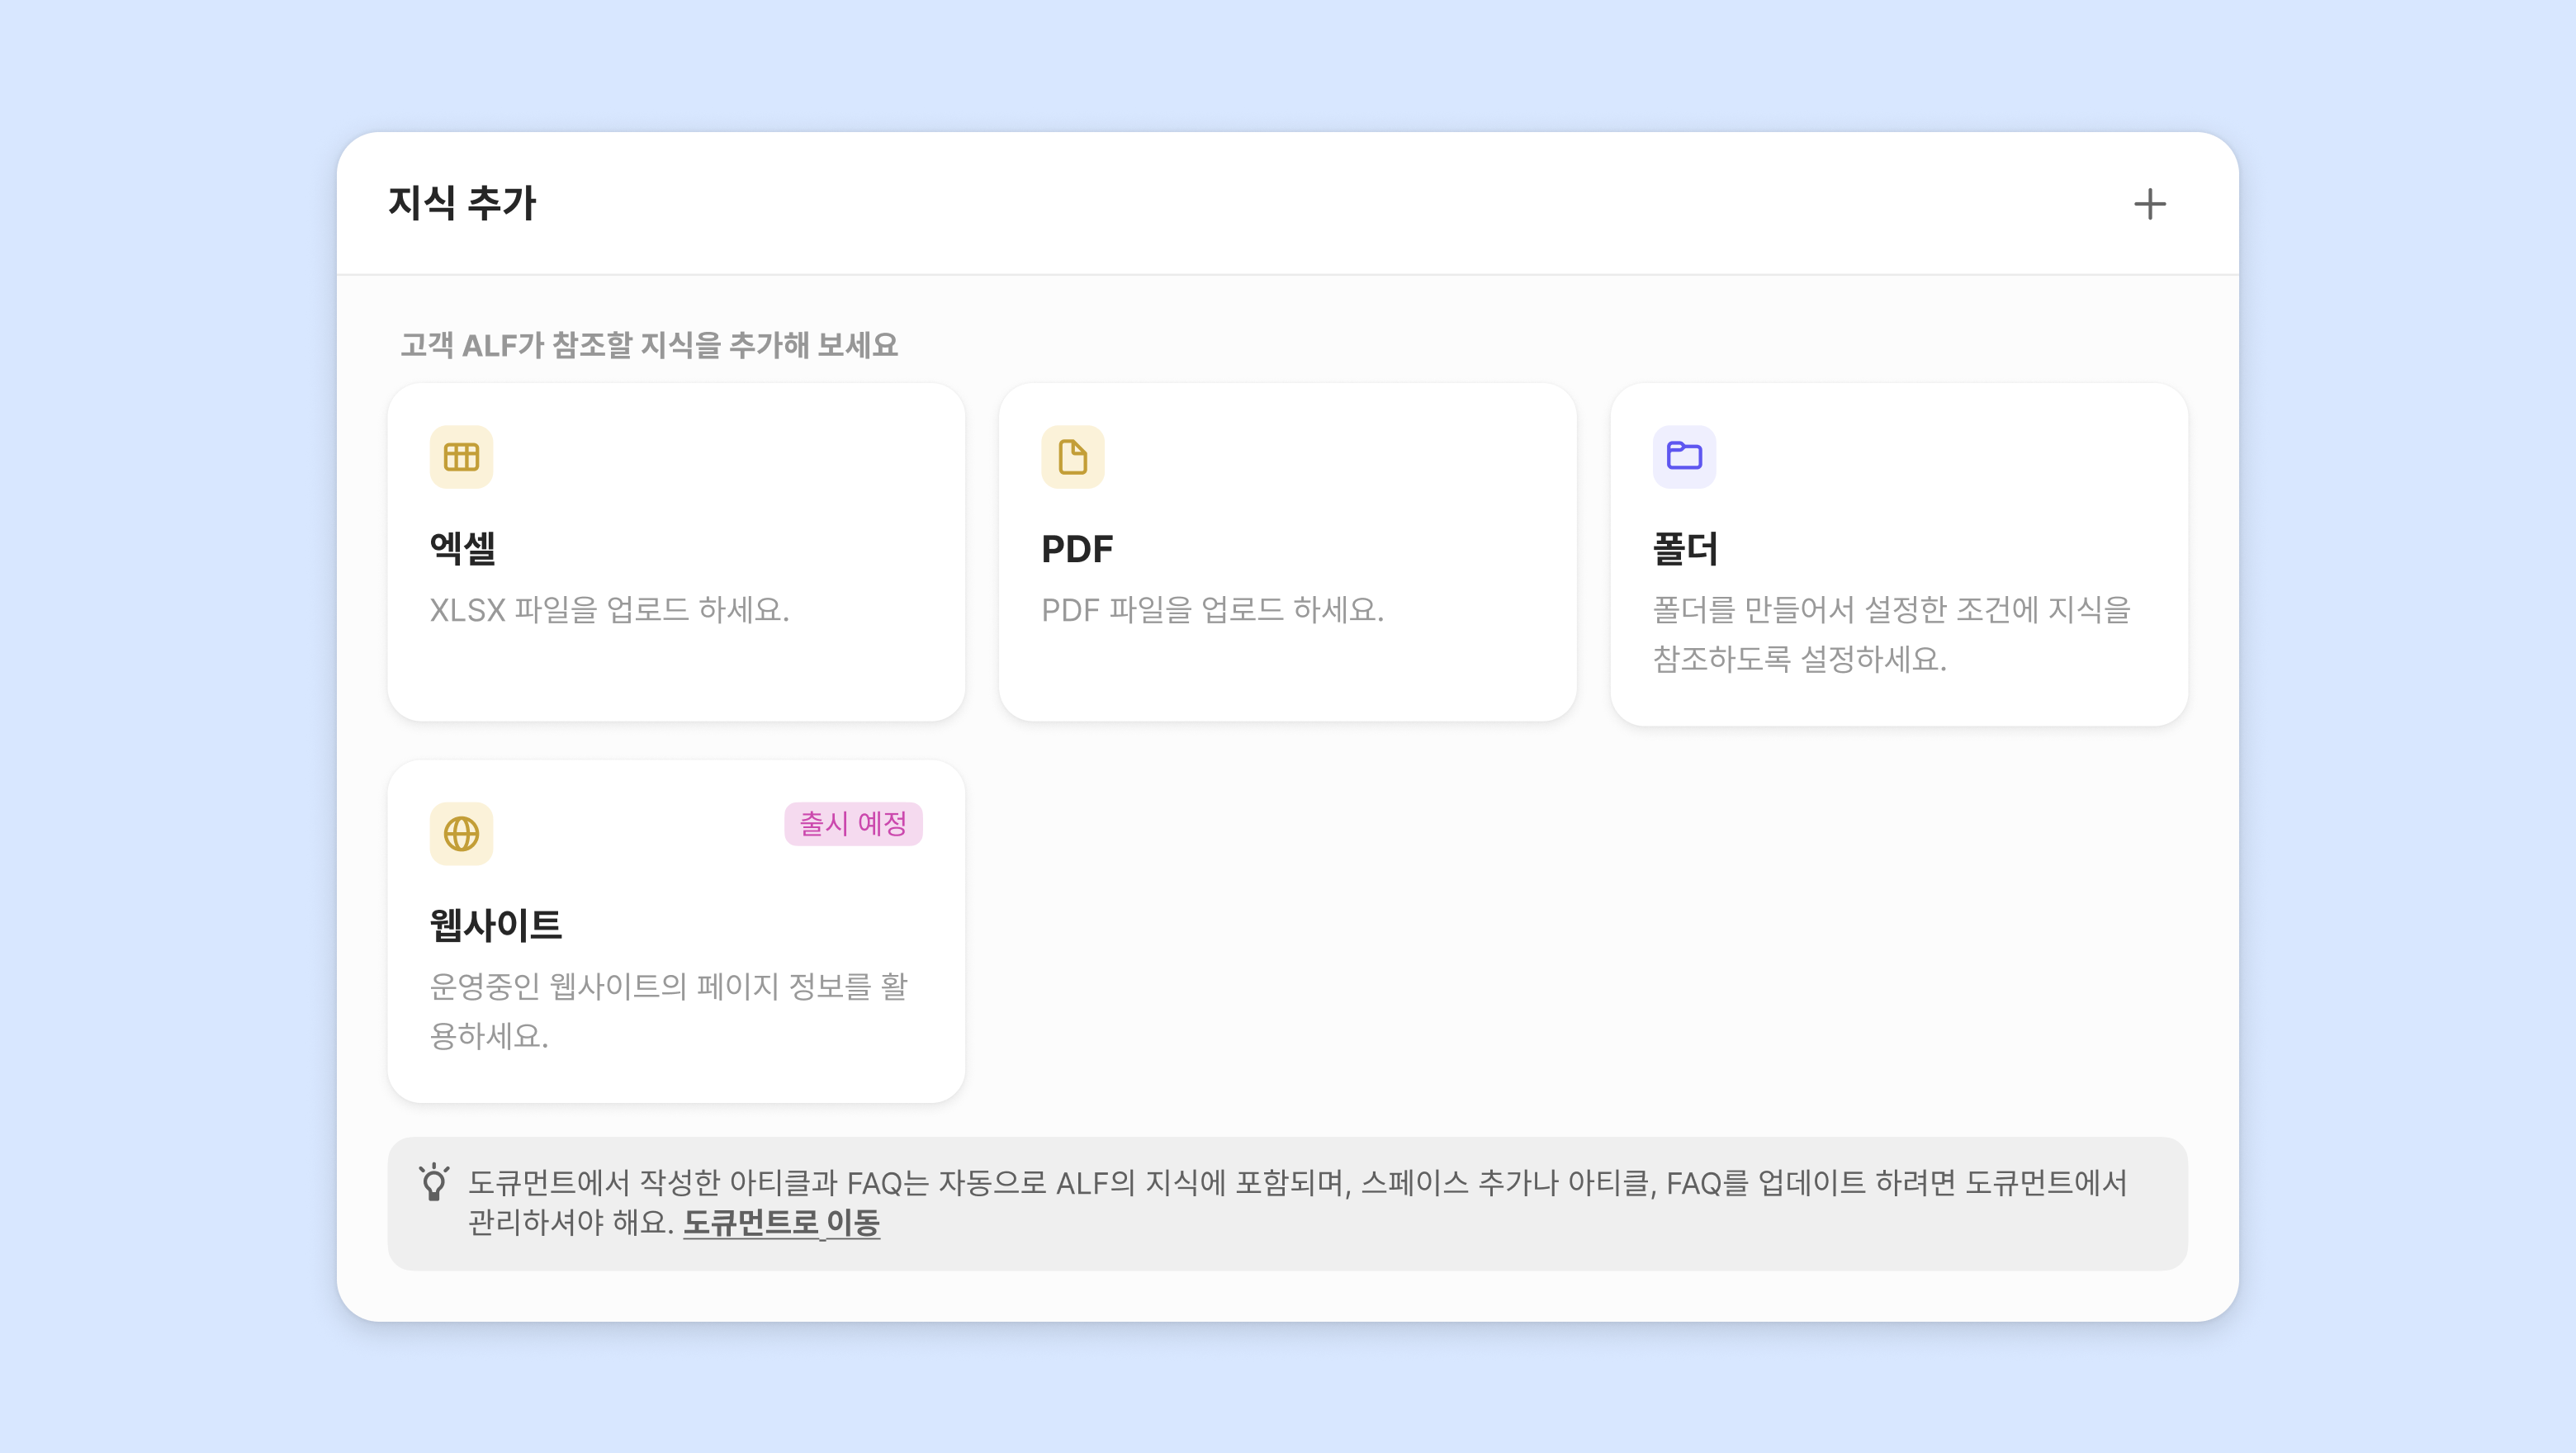Viewport: 2576px width, 1453px height.
Task: Click the document info notice text
Action: coord(1297,1183)
